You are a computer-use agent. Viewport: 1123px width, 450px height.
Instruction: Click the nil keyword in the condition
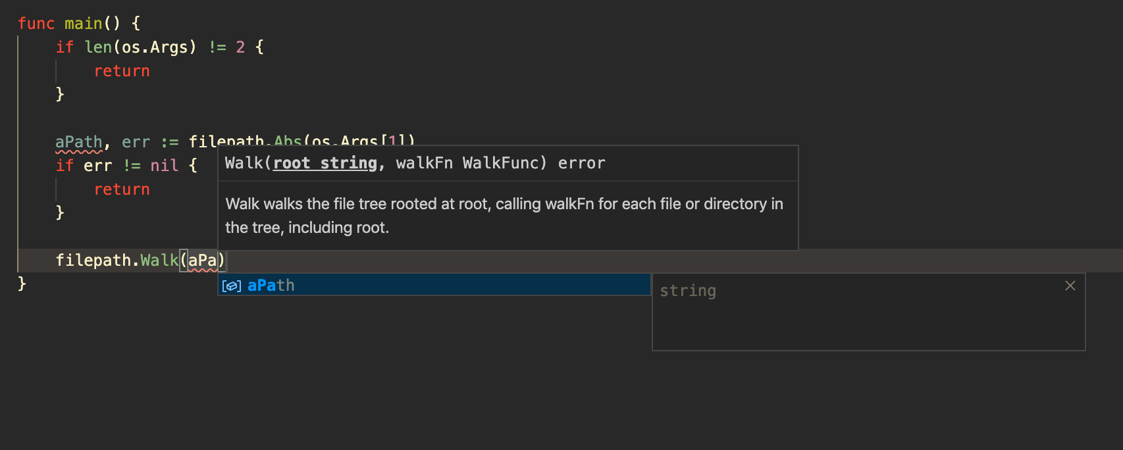pos(163,165)
